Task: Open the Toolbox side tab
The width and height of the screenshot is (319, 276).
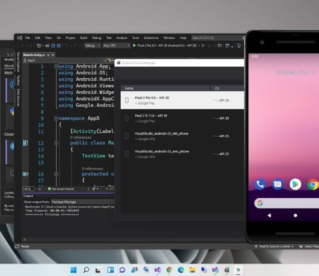Action: 18,81
